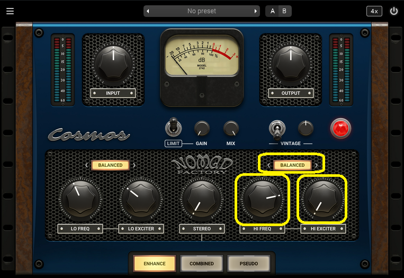The width and height of the screenshot is (404, 278).
Task: Select the PSEUDO mode tab
Action: (x=249, y=264)
